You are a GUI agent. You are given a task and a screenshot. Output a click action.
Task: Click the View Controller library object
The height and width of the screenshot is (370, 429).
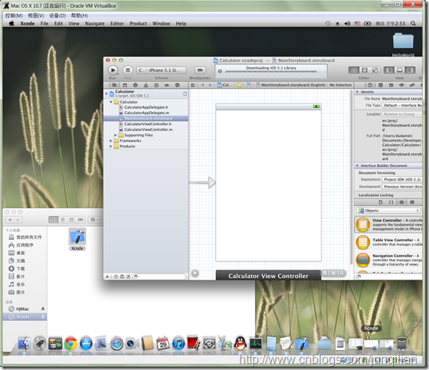388,224
